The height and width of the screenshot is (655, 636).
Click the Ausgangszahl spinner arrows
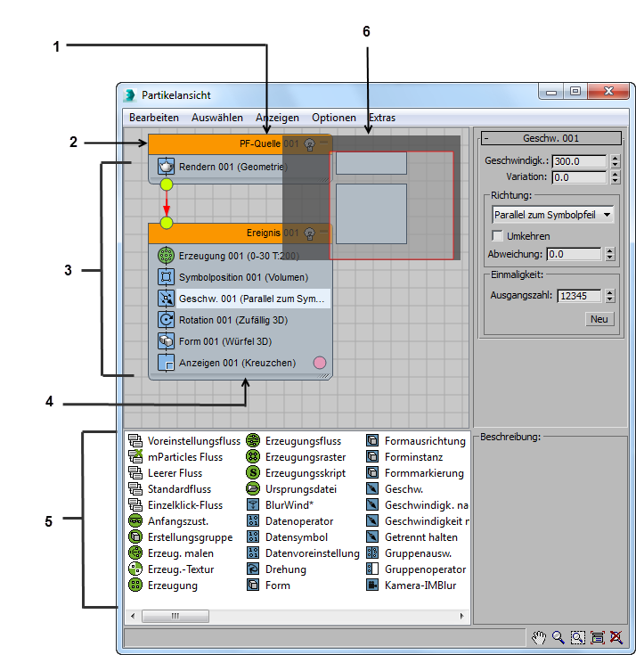click(610, 296)
